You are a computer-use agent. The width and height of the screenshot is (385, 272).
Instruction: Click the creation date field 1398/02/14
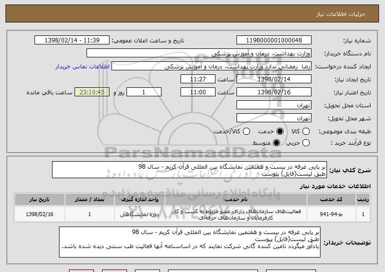click(274, 79)
